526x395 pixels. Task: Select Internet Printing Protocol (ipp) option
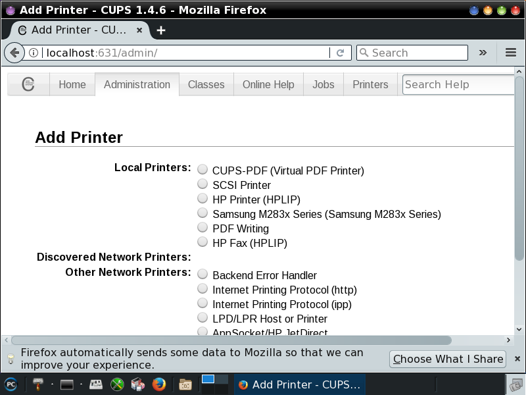pos(203,303)
